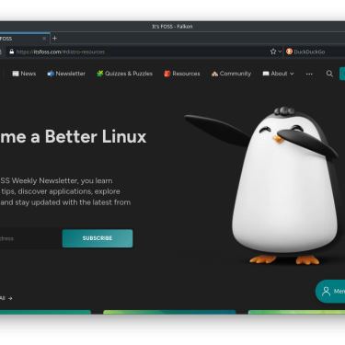Open the three-dots more menu
The height and width of the screenshot is (345, 345).
click(309, 74)
